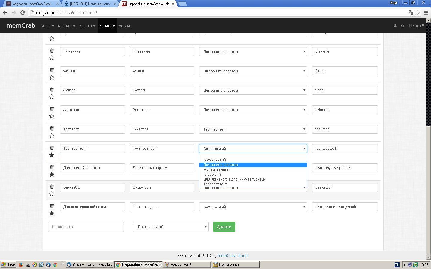Remove the Автоспорт tag via trash icon
431x269 pixels.
52,109
